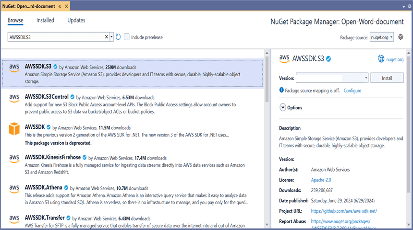This screenshot has width=413, height=230.
Task: Click verified badge next to AWSSDK.S3 list entry
Action: (x=55, y=67)
